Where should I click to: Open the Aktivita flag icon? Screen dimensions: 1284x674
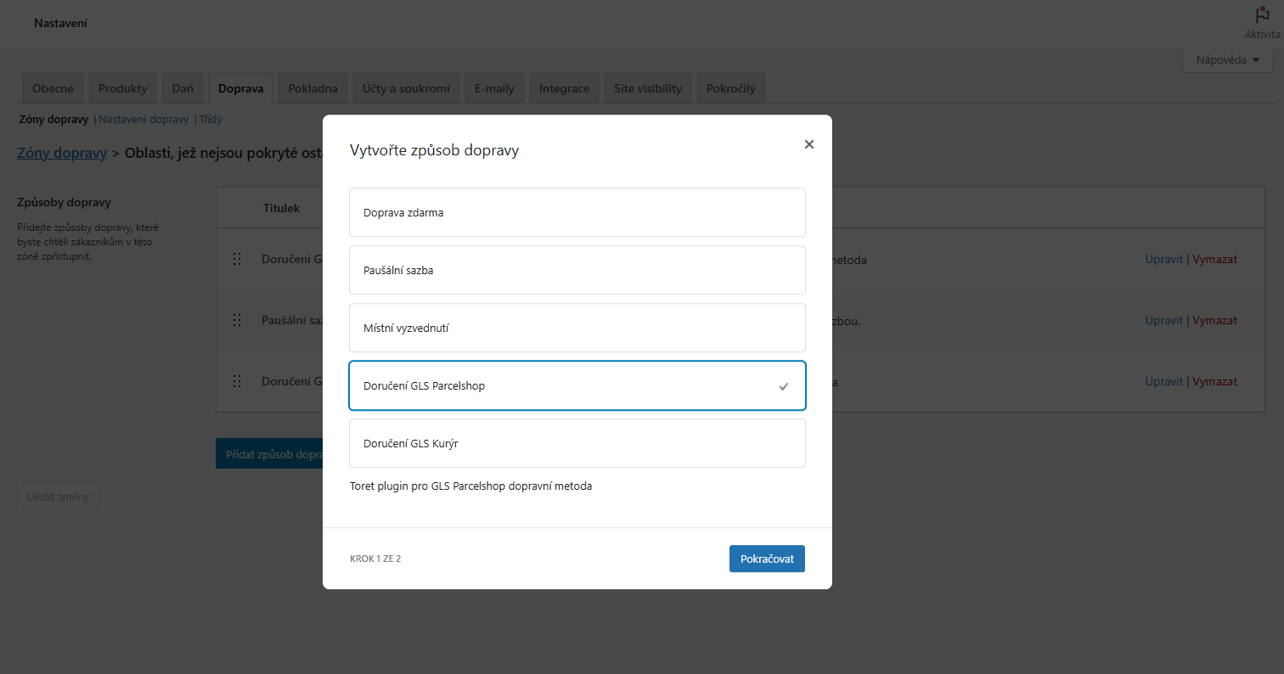click(x=1262, y=23)
